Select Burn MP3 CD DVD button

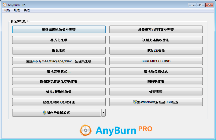tap(156, 61)
